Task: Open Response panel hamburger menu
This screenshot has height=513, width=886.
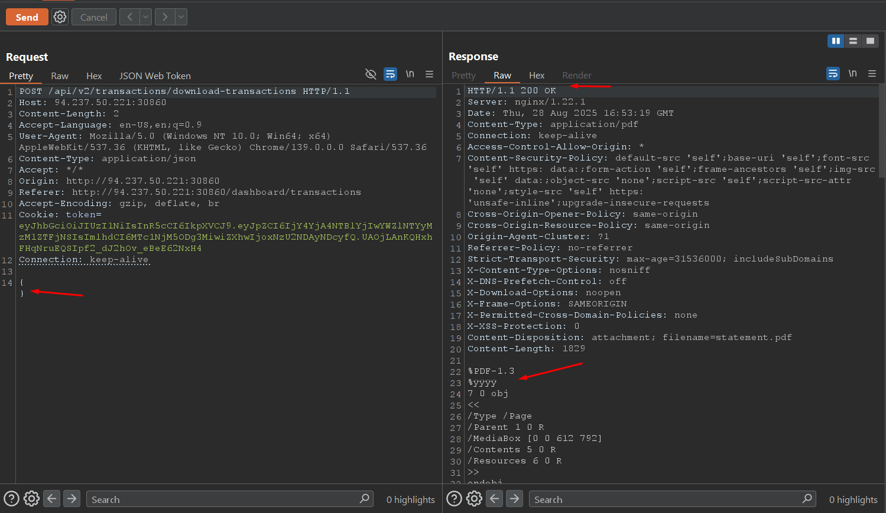Action: pos(872,73)
